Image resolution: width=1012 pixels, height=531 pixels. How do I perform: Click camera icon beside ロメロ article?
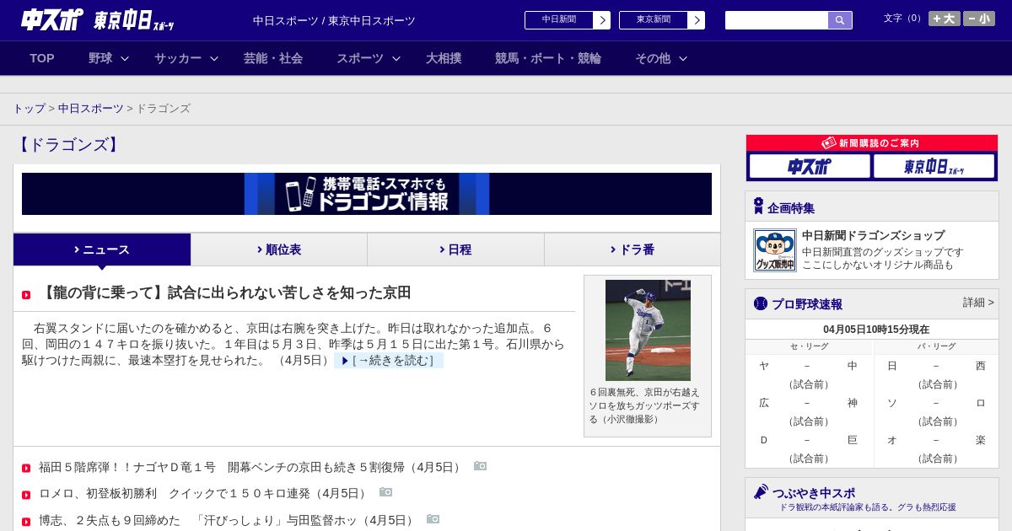tap(385, 492)
